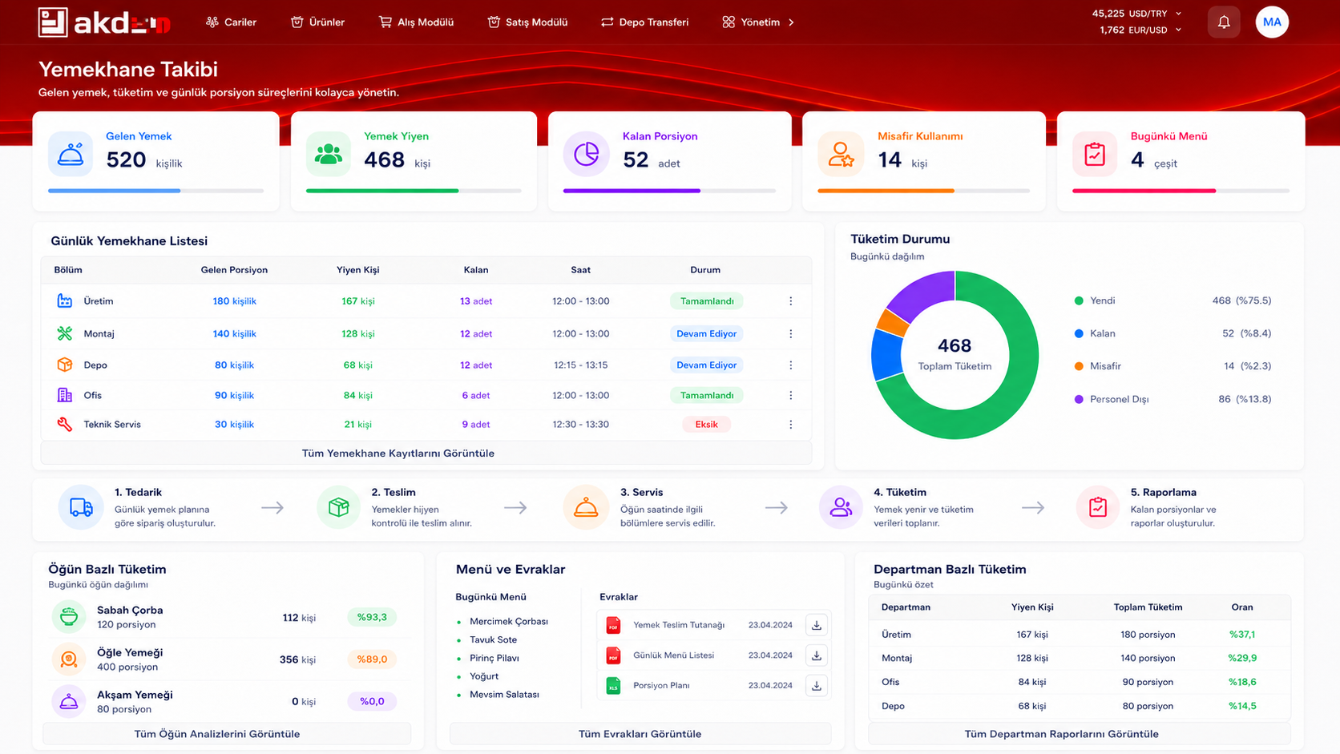
Task: Click the Öğle Yemeği plate icon
Action: [69, 659]
